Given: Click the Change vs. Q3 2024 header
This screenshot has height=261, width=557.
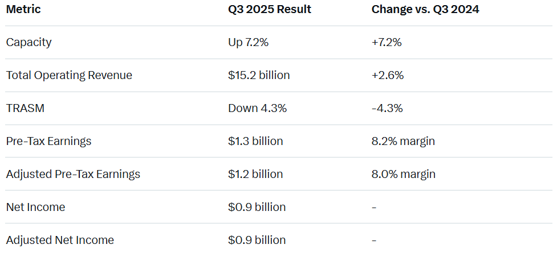Looking at the screenshot, I should [425, 10].
